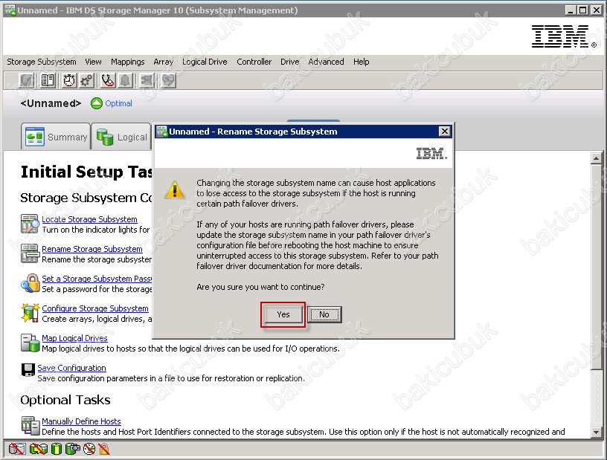Click the drive-with-camera FlashCopy status icon
This screenshot has height=460, width=607.
click(73, 449)
